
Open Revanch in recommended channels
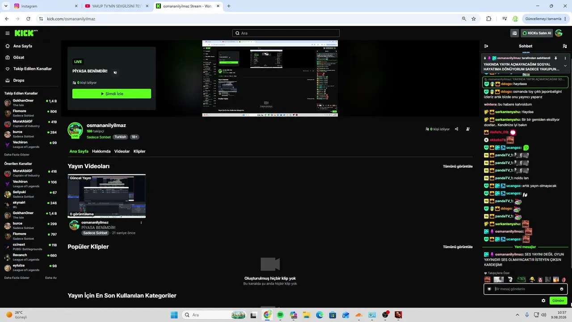tap(30, 257)
